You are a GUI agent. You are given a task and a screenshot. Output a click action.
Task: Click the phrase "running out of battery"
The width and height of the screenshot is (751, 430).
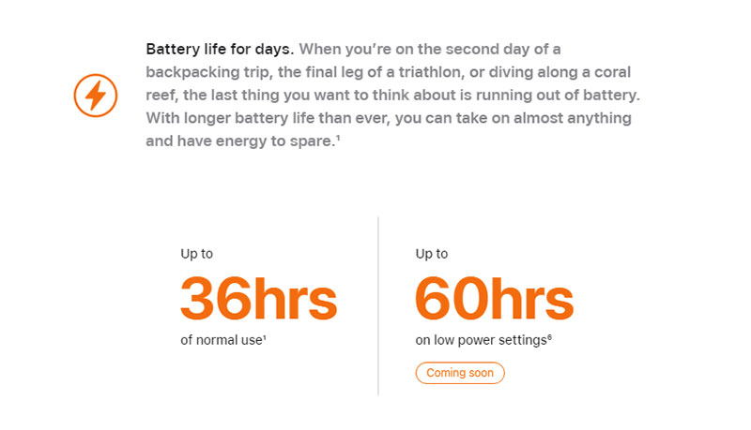556,95
